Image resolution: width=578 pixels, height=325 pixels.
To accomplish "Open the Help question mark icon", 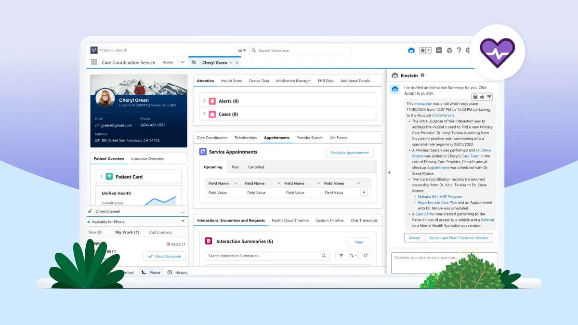I will click(459, 50).
